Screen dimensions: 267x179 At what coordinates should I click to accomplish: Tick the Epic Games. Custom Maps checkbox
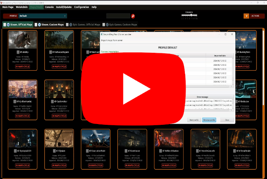tap(104, 25)
